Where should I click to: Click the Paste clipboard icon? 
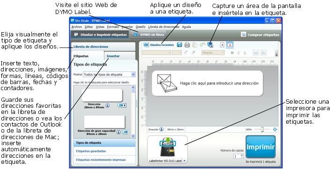coord(195,45)
